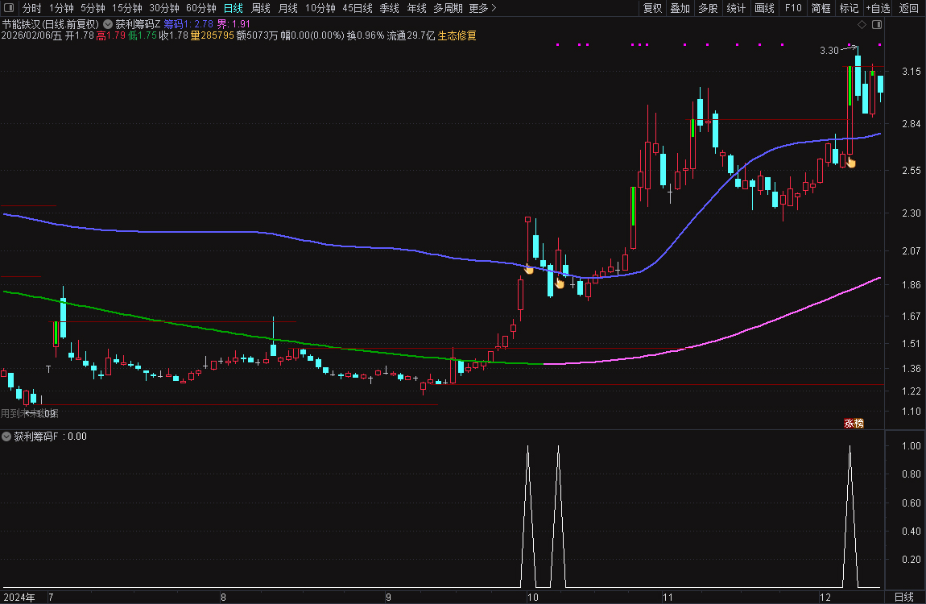This screenshot has width=926, height=604.
Task: Select the 10分钟 period
Action: 320,8
